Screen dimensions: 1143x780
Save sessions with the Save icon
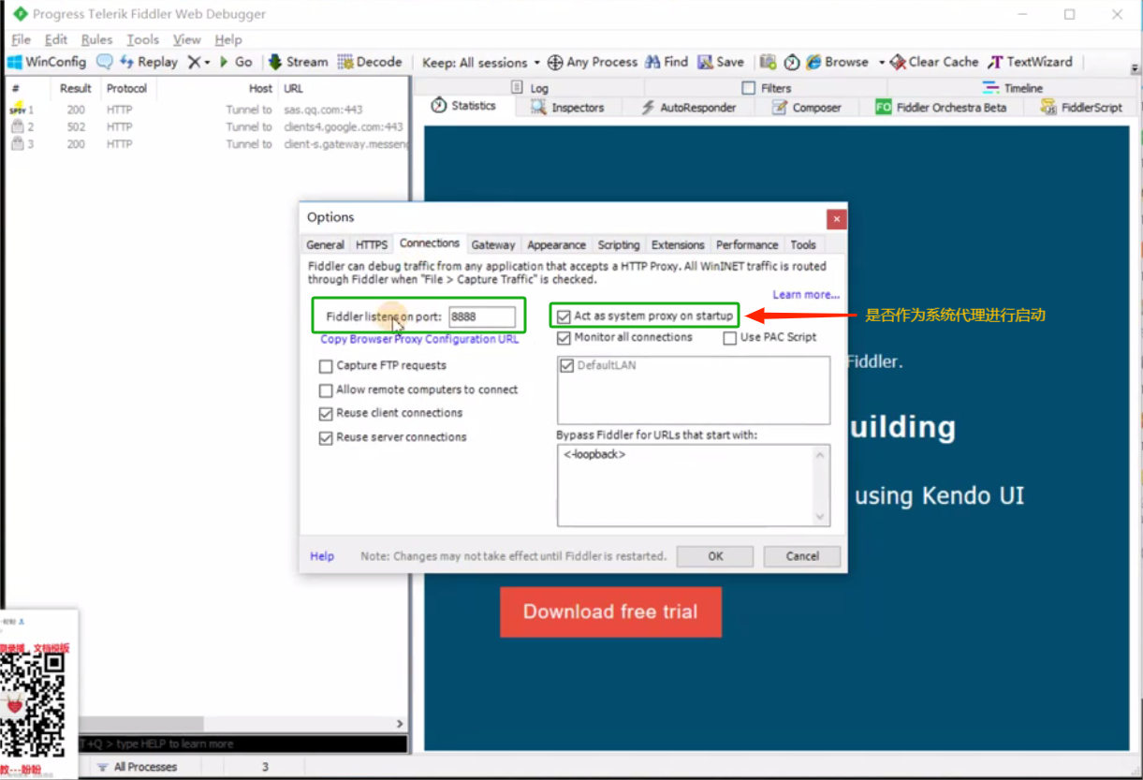[x=720, y=62]
